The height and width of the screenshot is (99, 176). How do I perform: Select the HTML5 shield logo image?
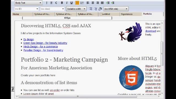coord(131,78)
